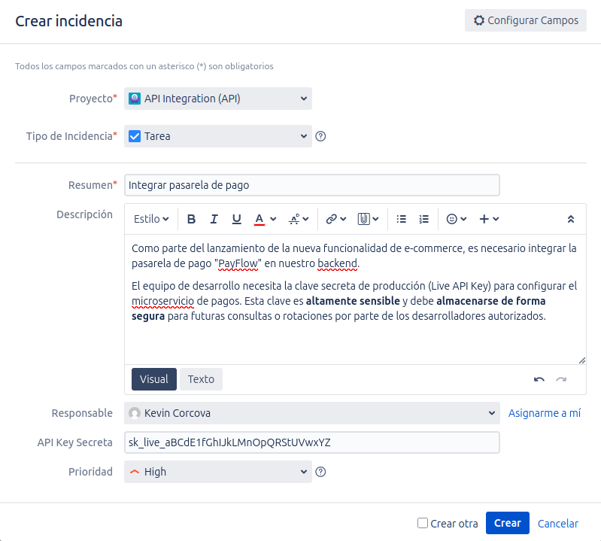Click the API Key Secreta field

311,442
